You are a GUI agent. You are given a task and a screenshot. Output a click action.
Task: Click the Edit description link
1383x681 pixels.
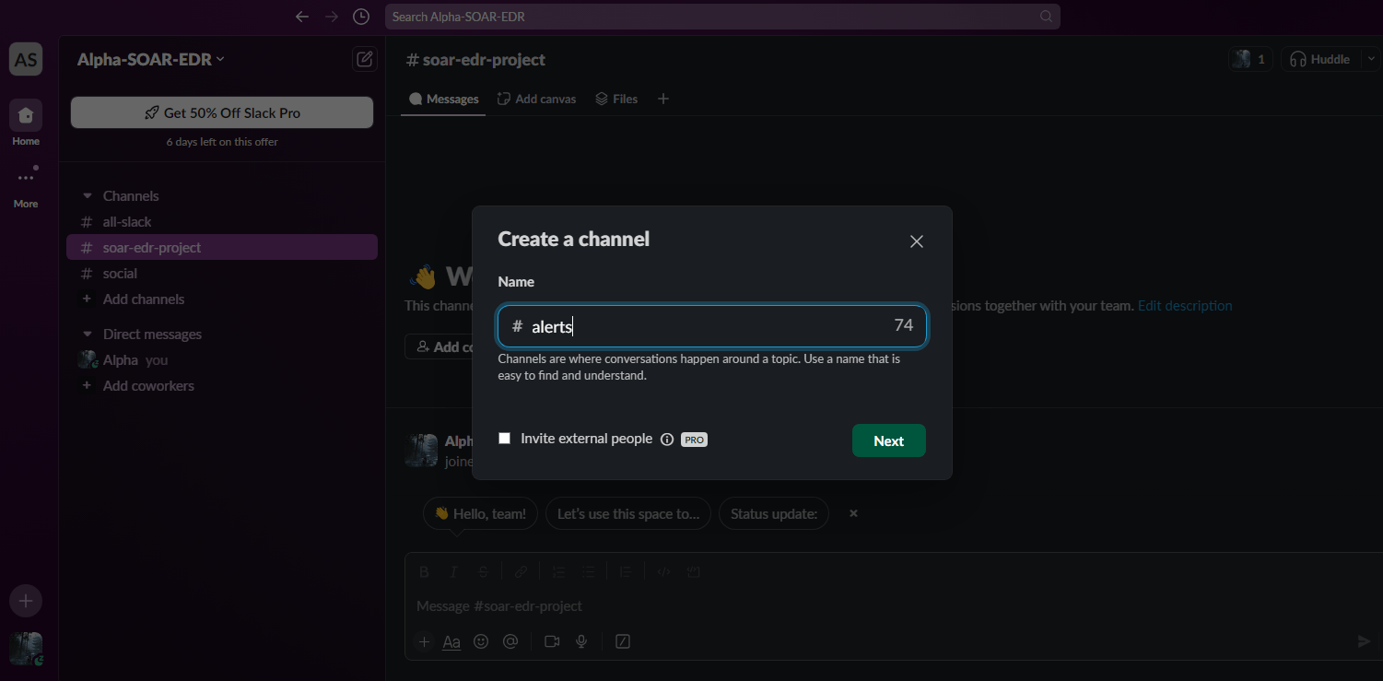(x=1185, y=306)
